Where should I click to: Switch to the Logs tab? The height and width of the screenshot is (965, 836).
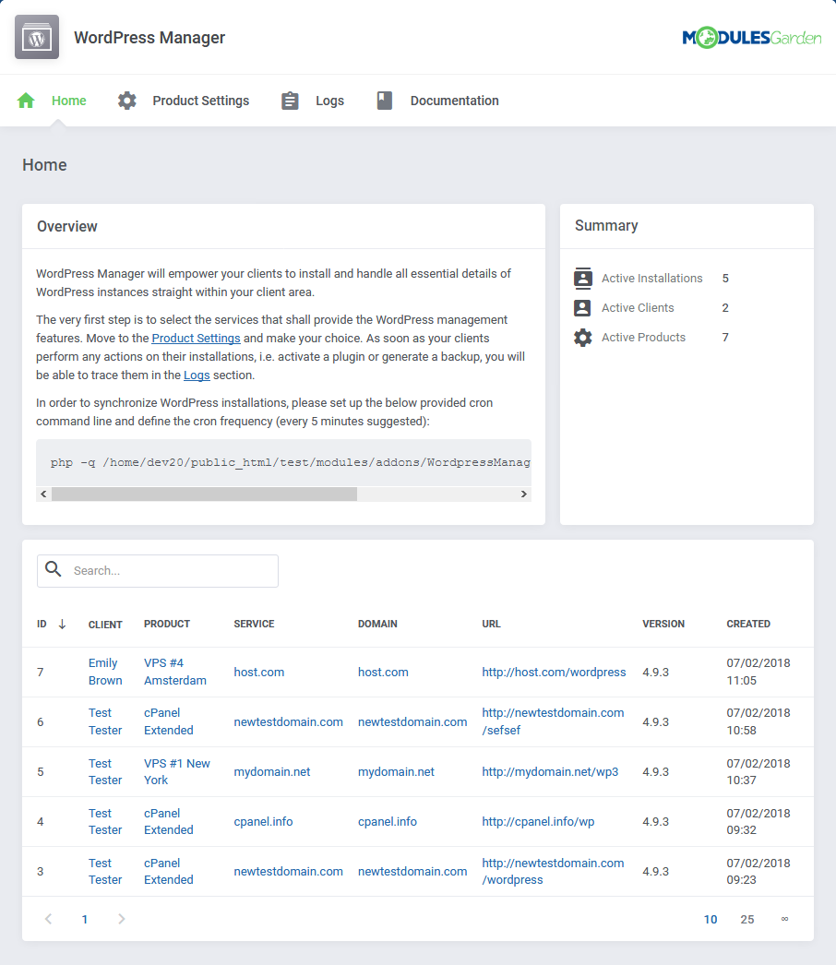(x=330, y=101)
